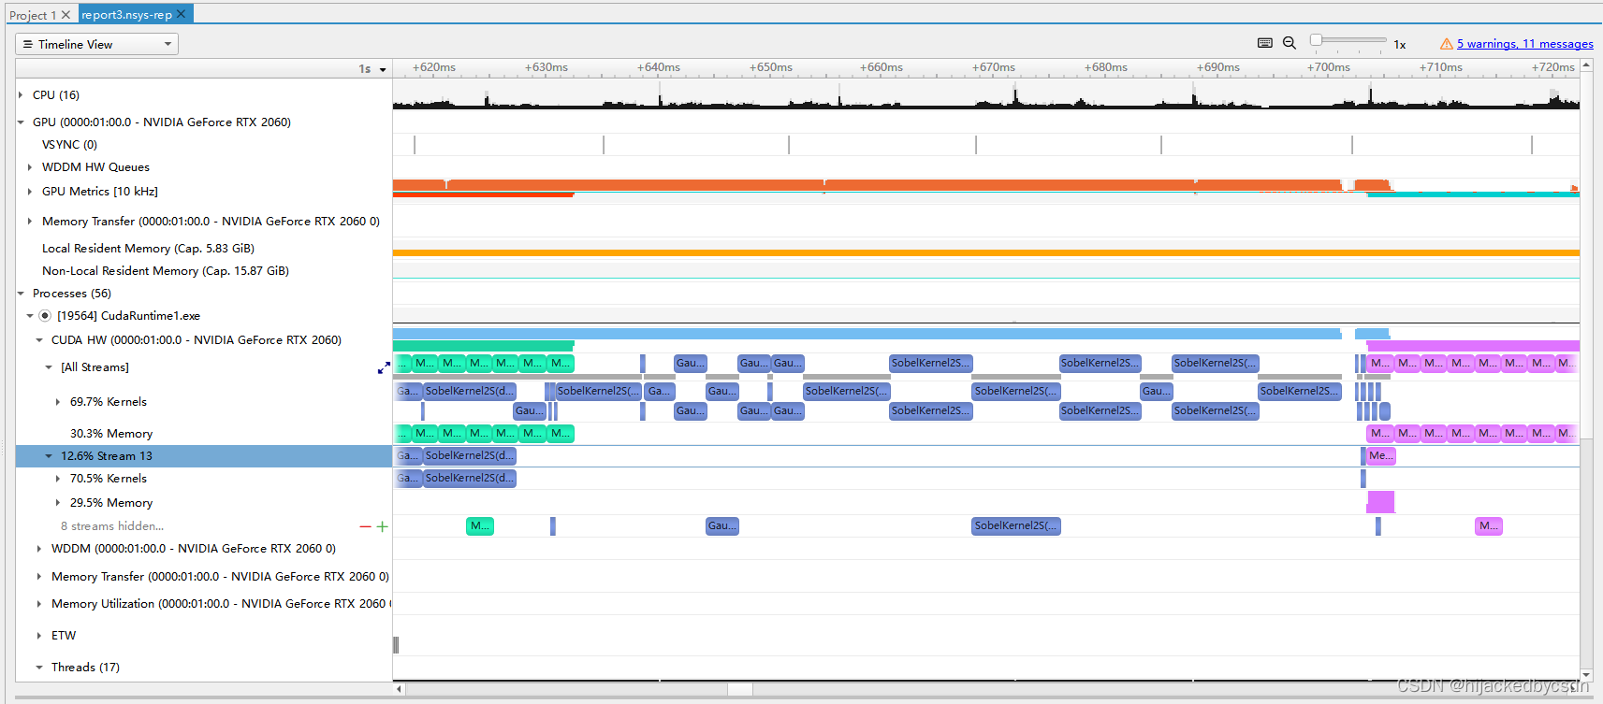Close the report3.nsys-rep tab

click(x=181, y=14)
